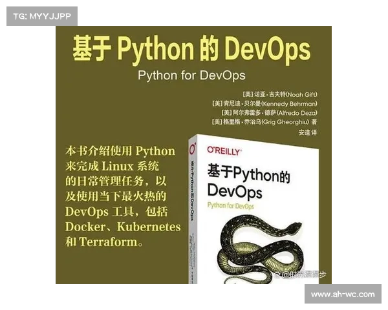The width and height of the screenshot is (388, 310).
Task: Click green Python for DevOps cover subtitle
Action: pyautogui.click(x=231, y=205)
